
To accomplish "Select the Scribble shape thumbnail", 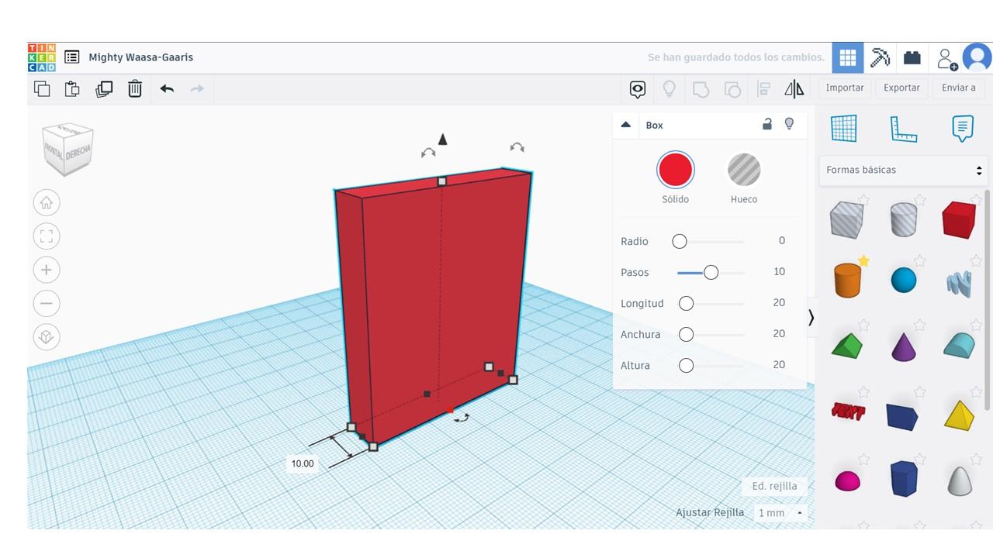I will tap(959, 282).
